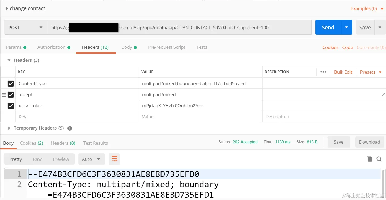The width and height of the screenshot is (386, 200).
Task: Click the 1130 ms response time
Action: pyautogui.click(x=283, y=142)
